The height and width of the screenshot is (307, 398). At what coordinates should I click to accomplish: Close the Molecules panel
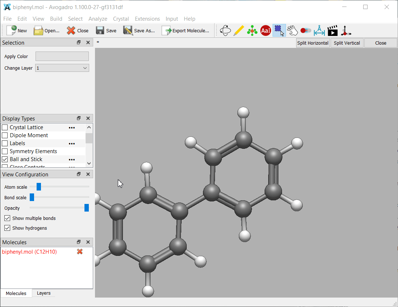click(x=88, y=242)
